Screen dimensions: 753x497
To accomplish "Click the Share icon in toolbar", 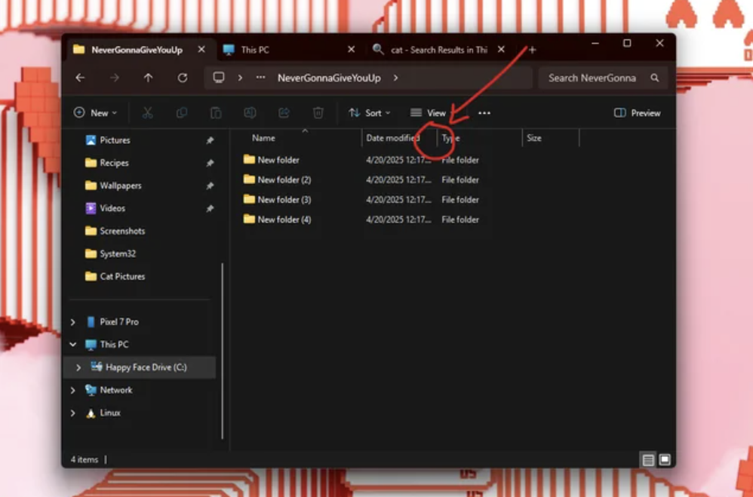I will point(284,113).
